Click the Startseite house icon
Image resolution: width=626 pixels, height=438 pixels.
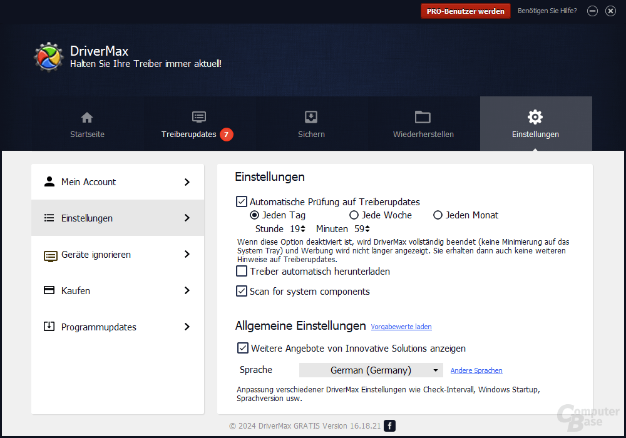coord(87,118)
